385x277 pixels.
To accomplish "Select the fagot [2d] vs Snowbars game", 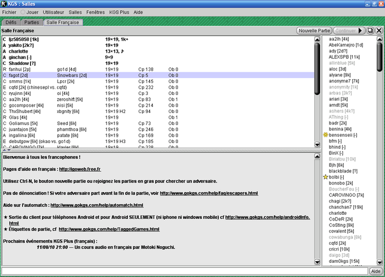I will point(158,75).
